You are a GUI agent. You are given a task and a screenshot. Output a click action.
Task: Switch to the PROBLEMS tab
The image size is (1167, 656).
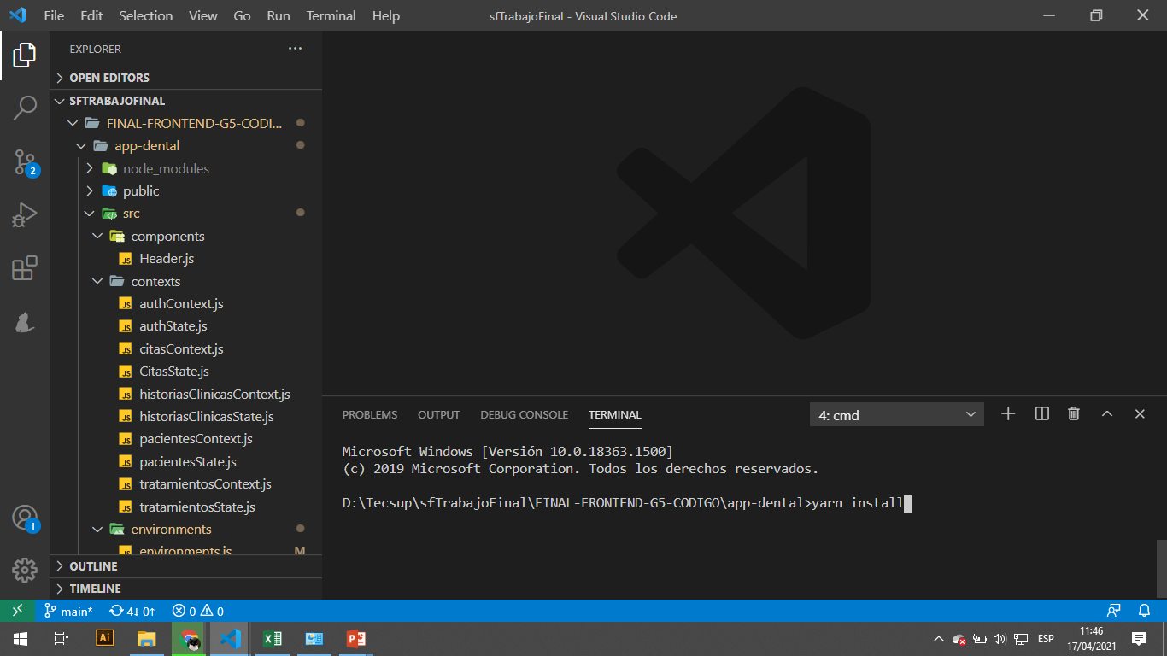(369, 414)
